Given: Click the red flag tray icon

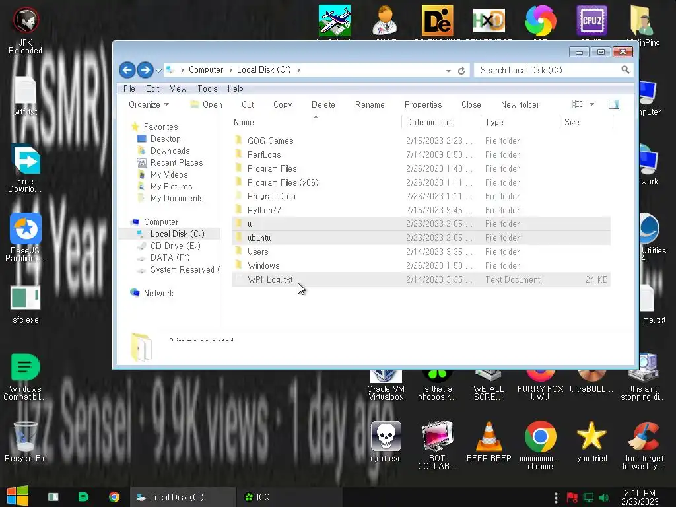Looking at the screenshot, I should pyautogui.click(x=572, y=498).
